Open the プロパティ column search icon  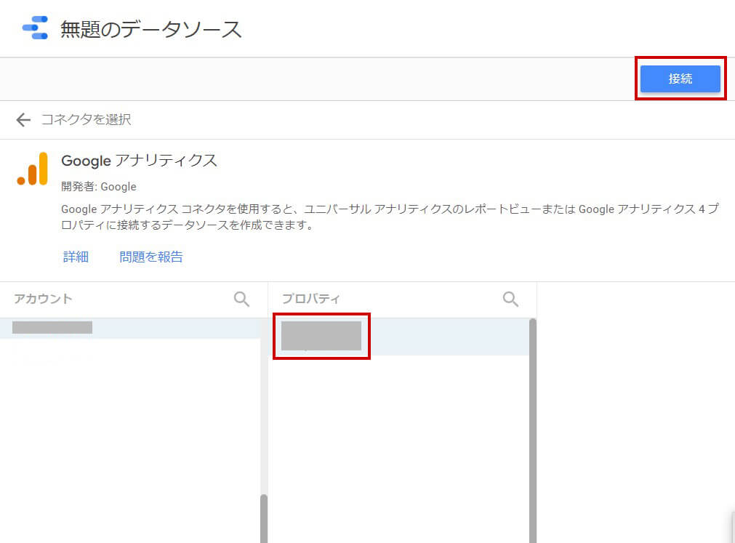pos(510,299)
